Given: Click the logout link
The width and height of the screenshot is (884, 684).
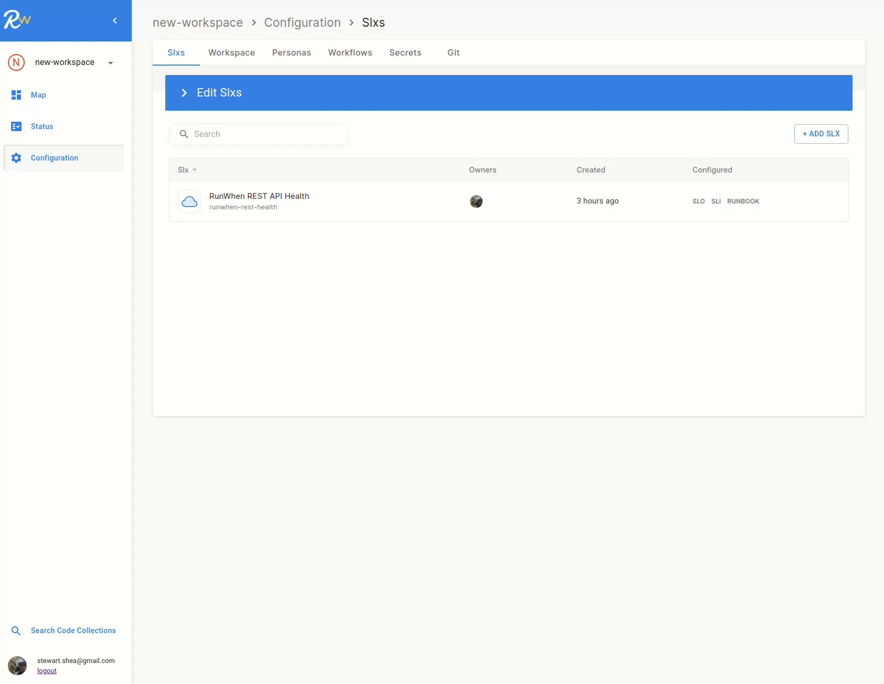Looking at the screenshot, I should (46, 670).
